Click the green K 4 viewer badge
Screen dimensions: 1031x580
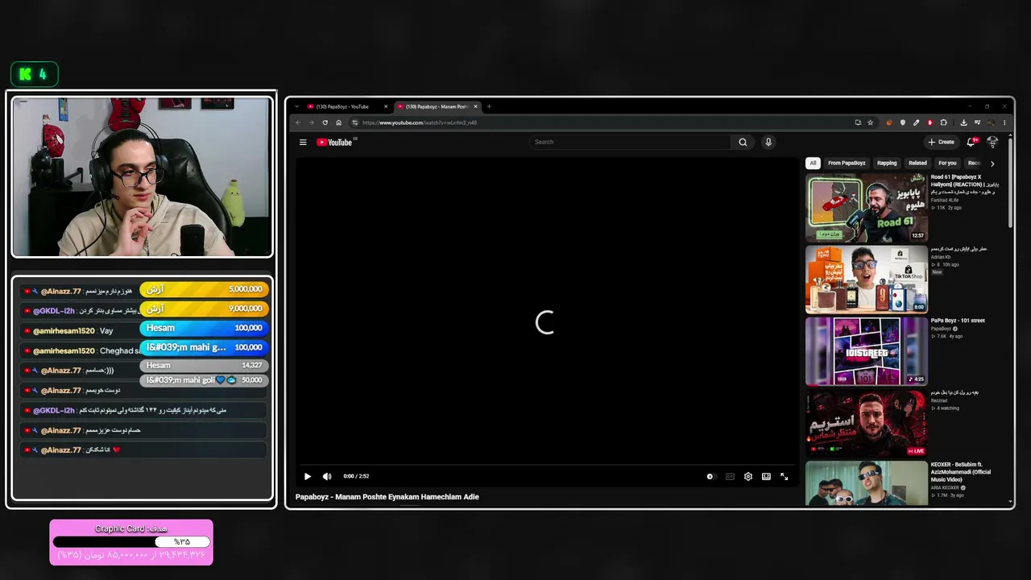(35, 74)
